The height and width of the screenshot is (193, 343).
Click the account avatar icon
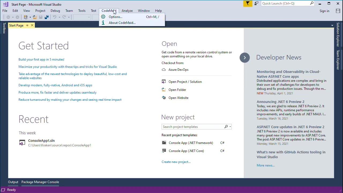tap(338, 11)
